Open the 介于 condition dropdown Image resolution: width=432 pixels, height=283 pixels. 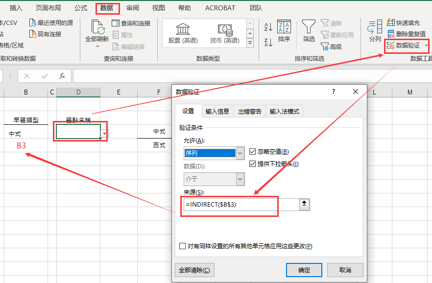[240, 179]
